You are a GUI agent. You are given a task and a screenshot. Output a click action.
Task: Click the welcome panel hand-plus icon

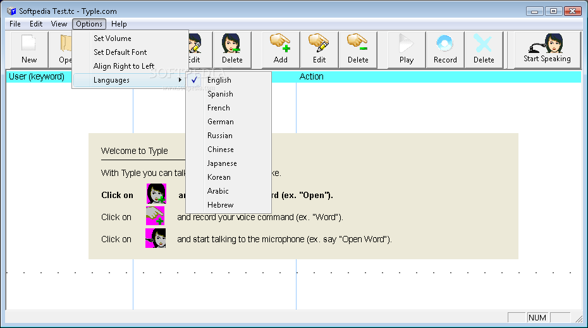tap(156, 216)
